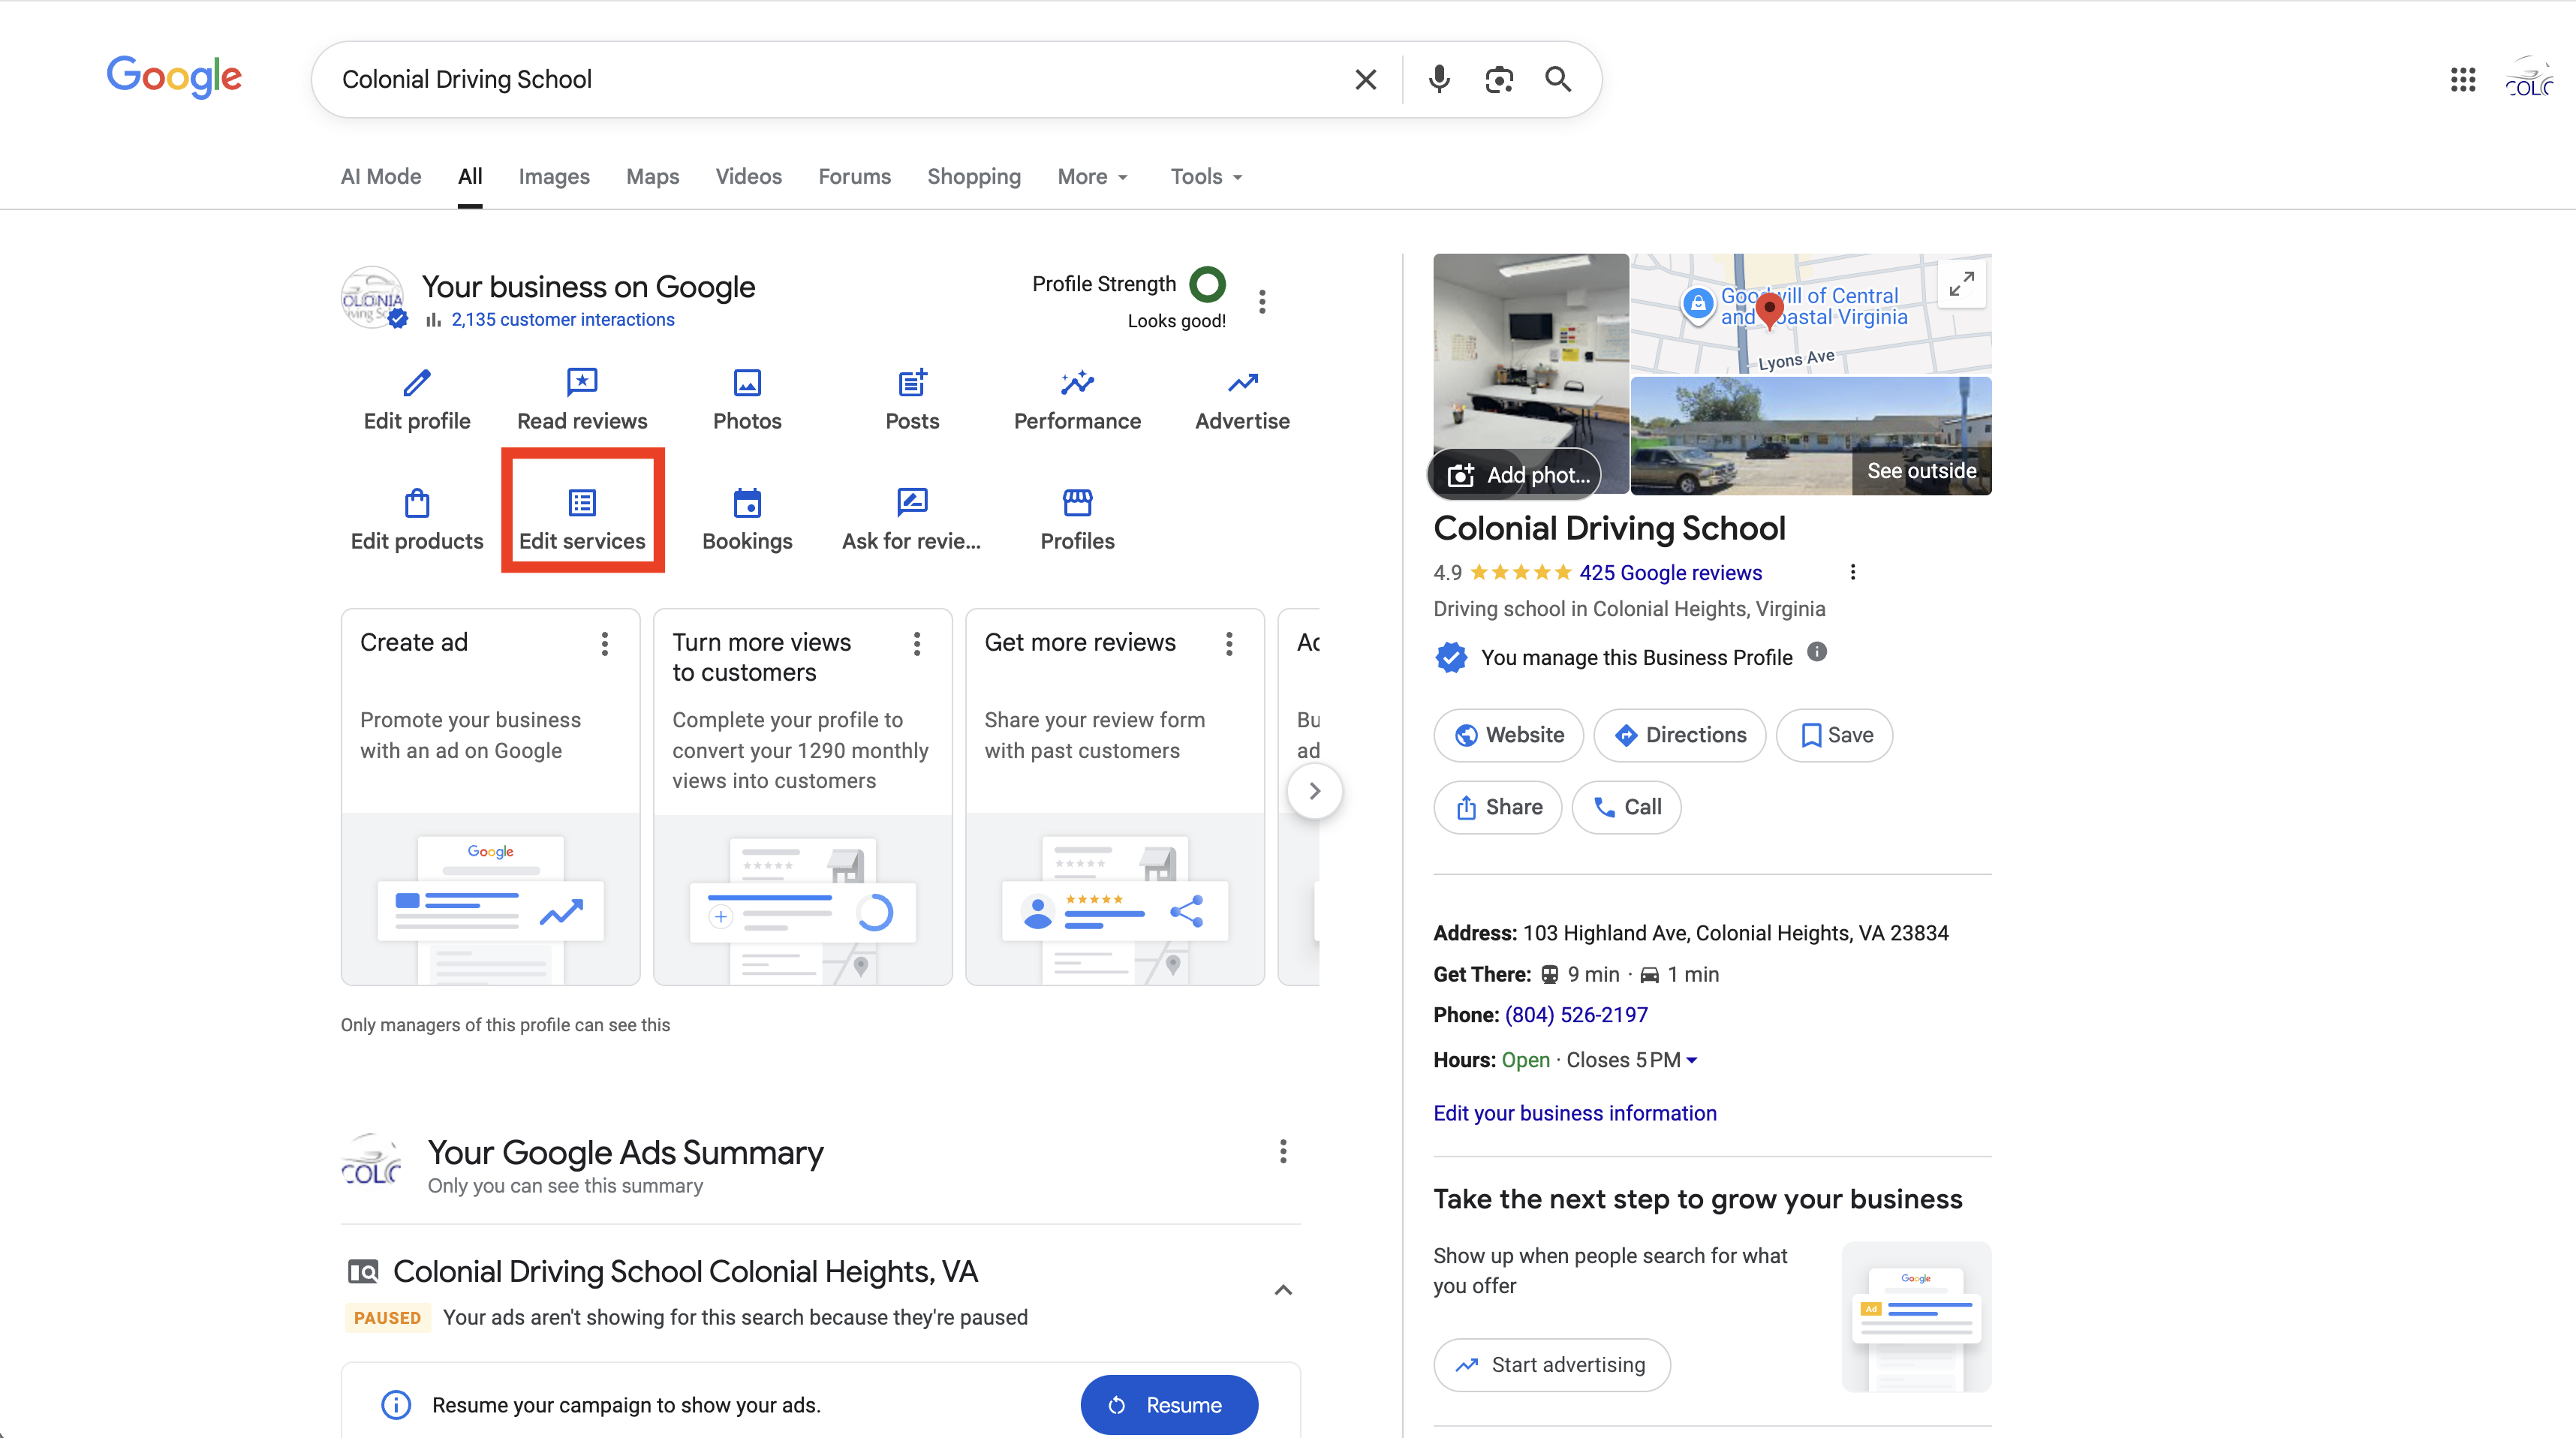Screen dimensions: 2576x1438
Task: Open the Google apps grid
Action: coord(2463,79)
